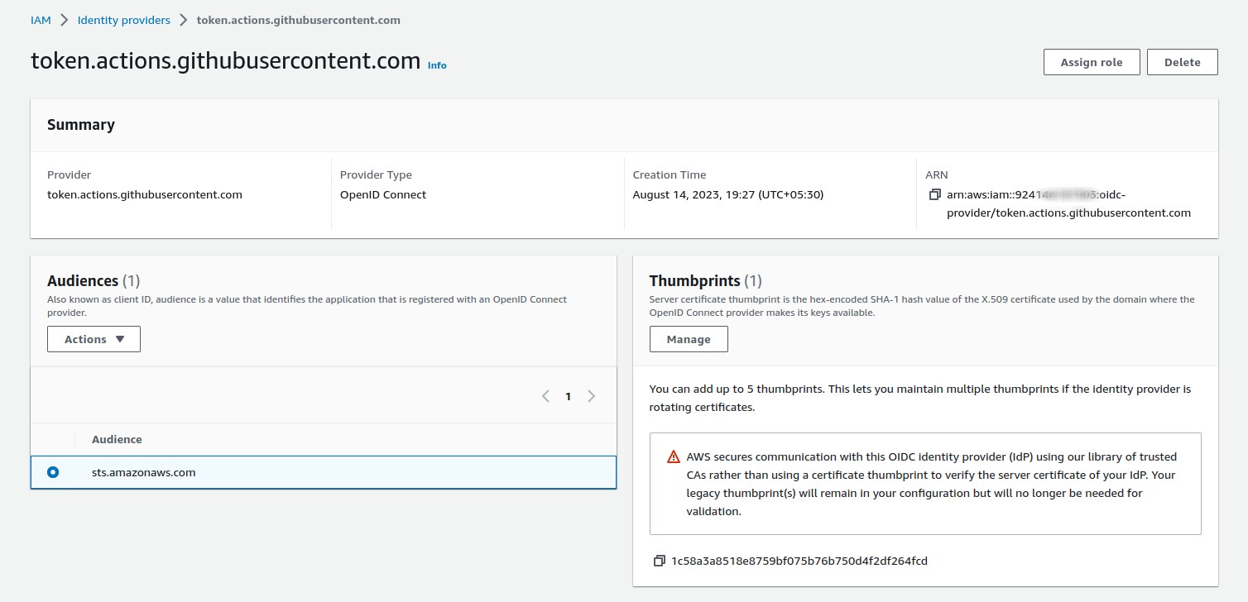
Task: Navigate to IAM in the breadcrumb
Action: pyautogui.click(x=41, y=20)
